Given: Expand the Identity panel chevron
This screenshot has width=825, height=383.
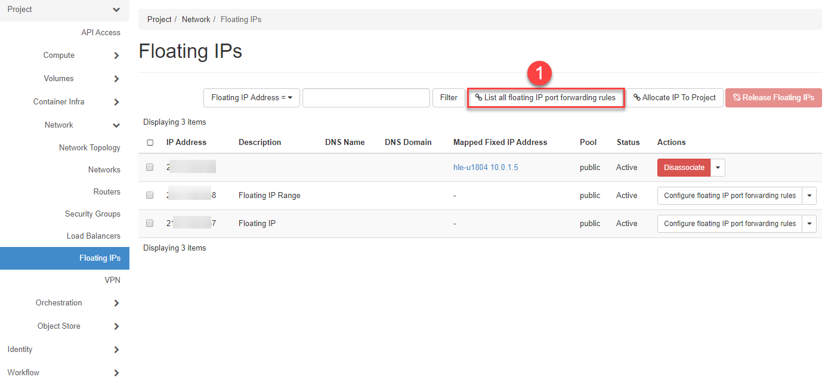Looking at the screenshot, I should 116,350.
